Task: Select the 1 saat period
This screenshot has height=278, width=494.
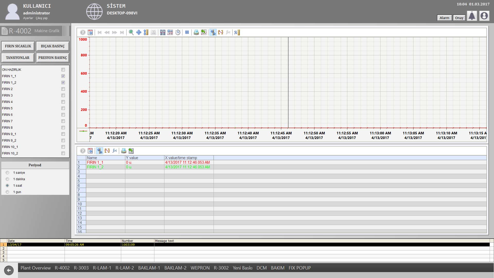Action: point(7,186)
